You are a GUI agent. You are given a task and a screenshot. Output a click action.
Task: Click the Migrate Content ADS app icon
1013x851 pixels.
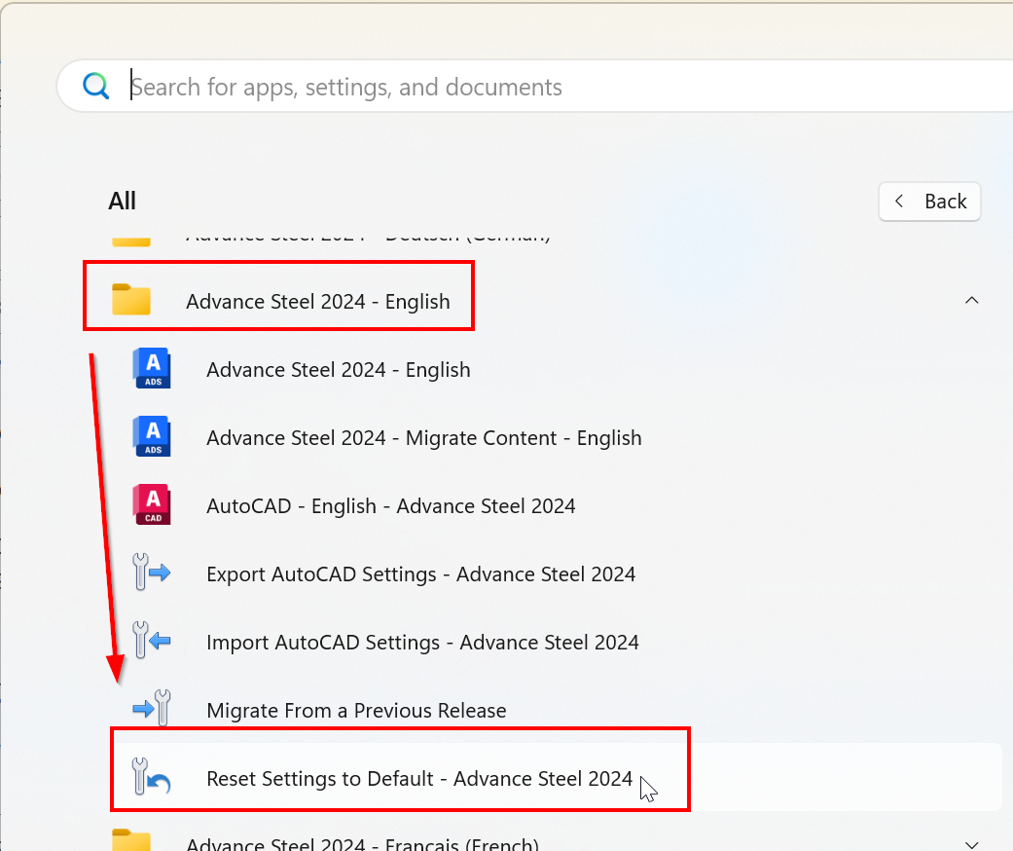152,437
